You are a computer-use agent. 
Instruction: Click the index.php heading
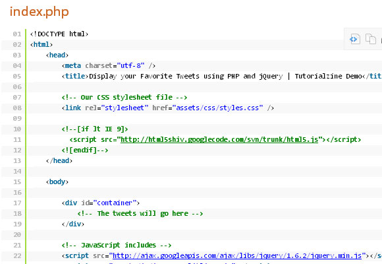coord(40,12)
